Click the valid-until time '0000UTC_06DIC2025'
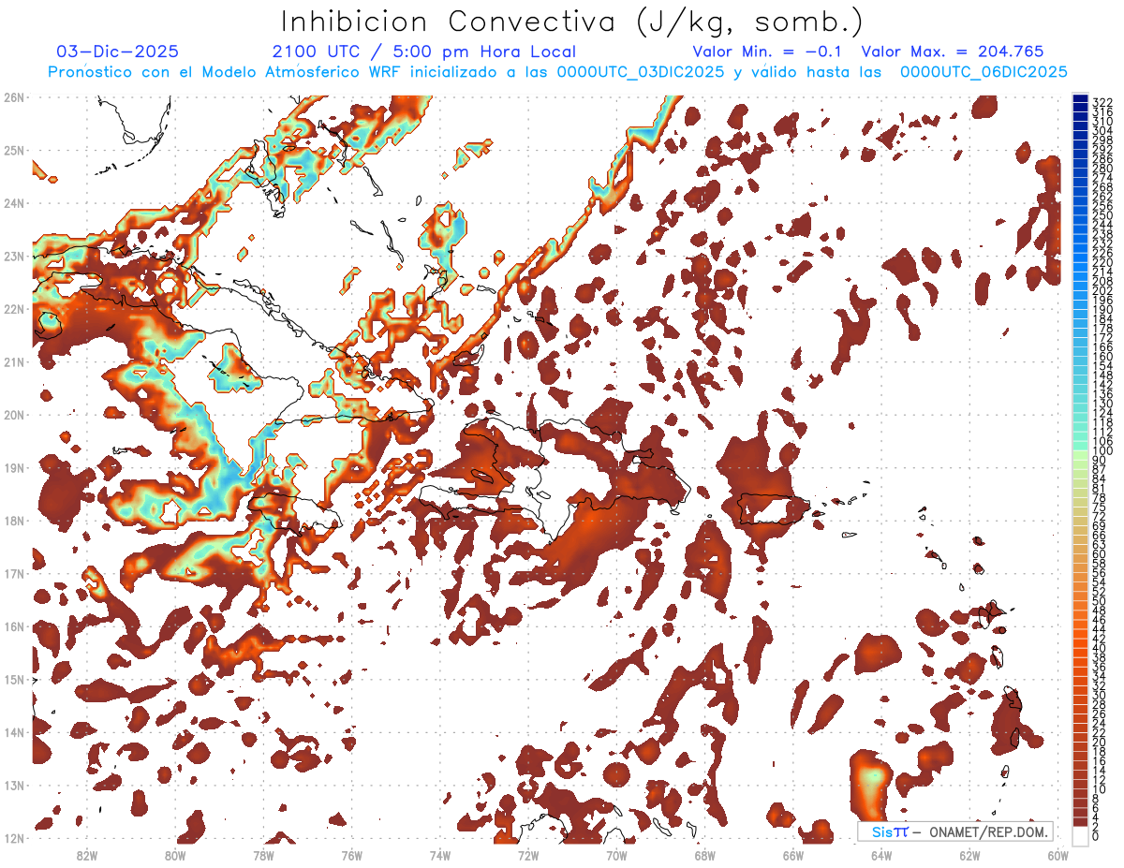The width and height of the screenshot is (1124, 868). tap(983, 72)
